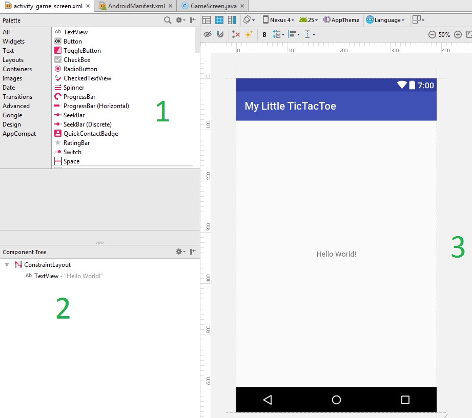The height and width of the screenshot is (418, 472).
Task: Select the Layouts palette category
Action: click(13, 60)
